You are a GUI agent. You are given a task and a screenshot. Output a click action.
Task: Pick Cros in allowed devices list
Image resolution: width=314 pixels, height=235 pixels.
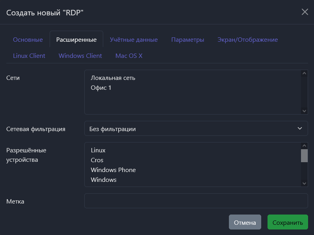click(97, 160)
